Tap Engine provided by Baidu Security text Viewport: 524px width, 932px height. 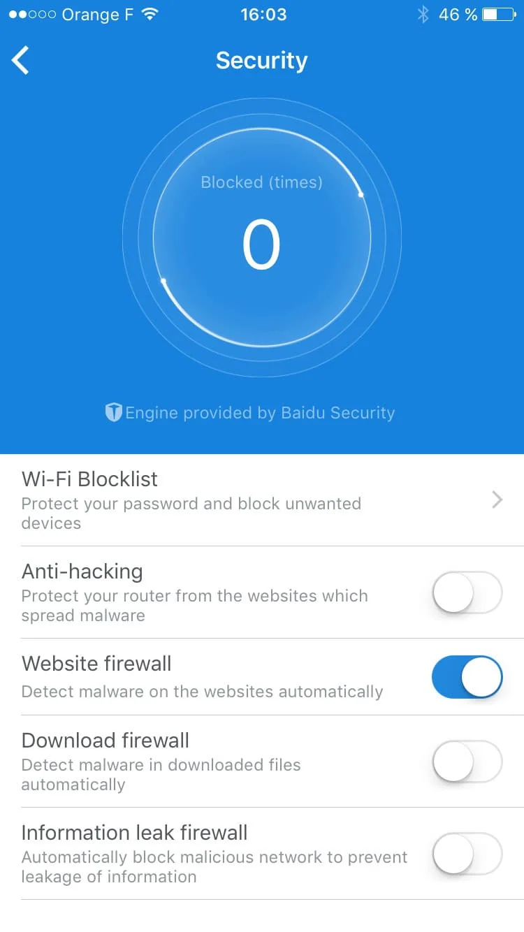pyautogui.click(x=260, y=413)
